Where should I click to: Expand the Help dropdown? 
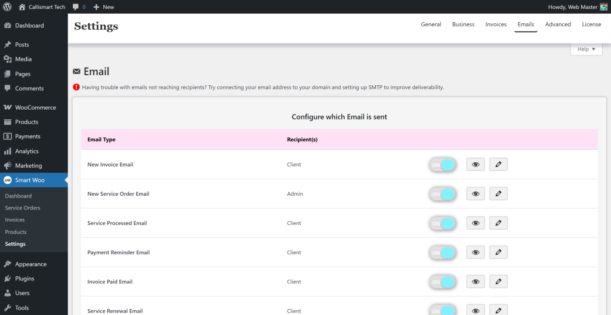[587, 49]
